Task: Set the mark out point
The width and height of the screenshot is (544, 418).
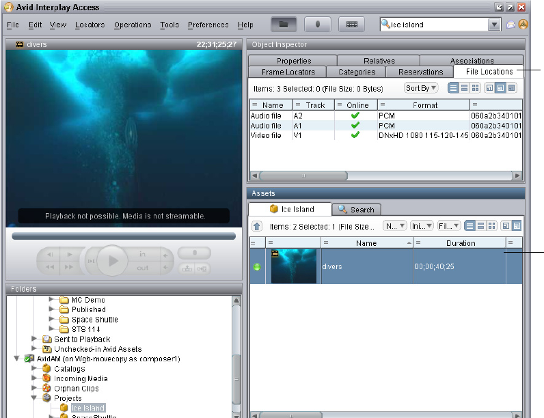Action: tap(143, 268)
